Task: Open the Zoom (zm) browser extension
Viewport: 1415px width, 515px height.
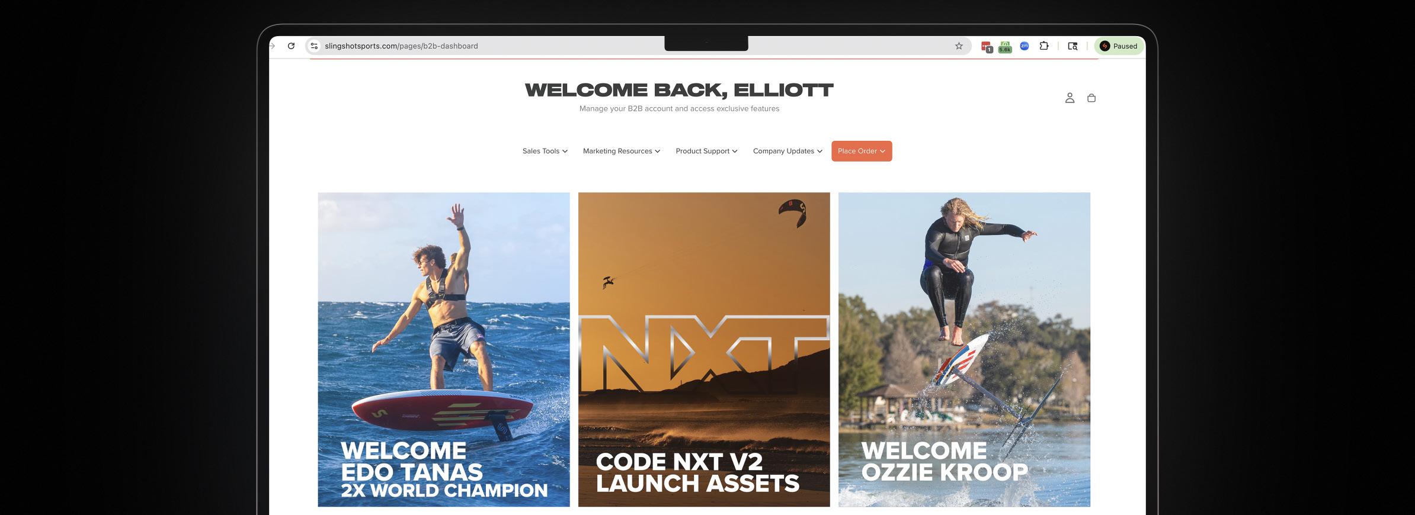Action: [x=1024, y=46]
